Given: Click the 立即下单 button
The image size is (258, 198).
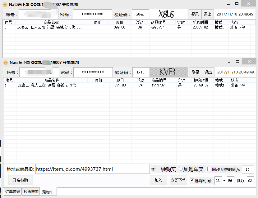Looking at the screenshot, I should [178, 180].
